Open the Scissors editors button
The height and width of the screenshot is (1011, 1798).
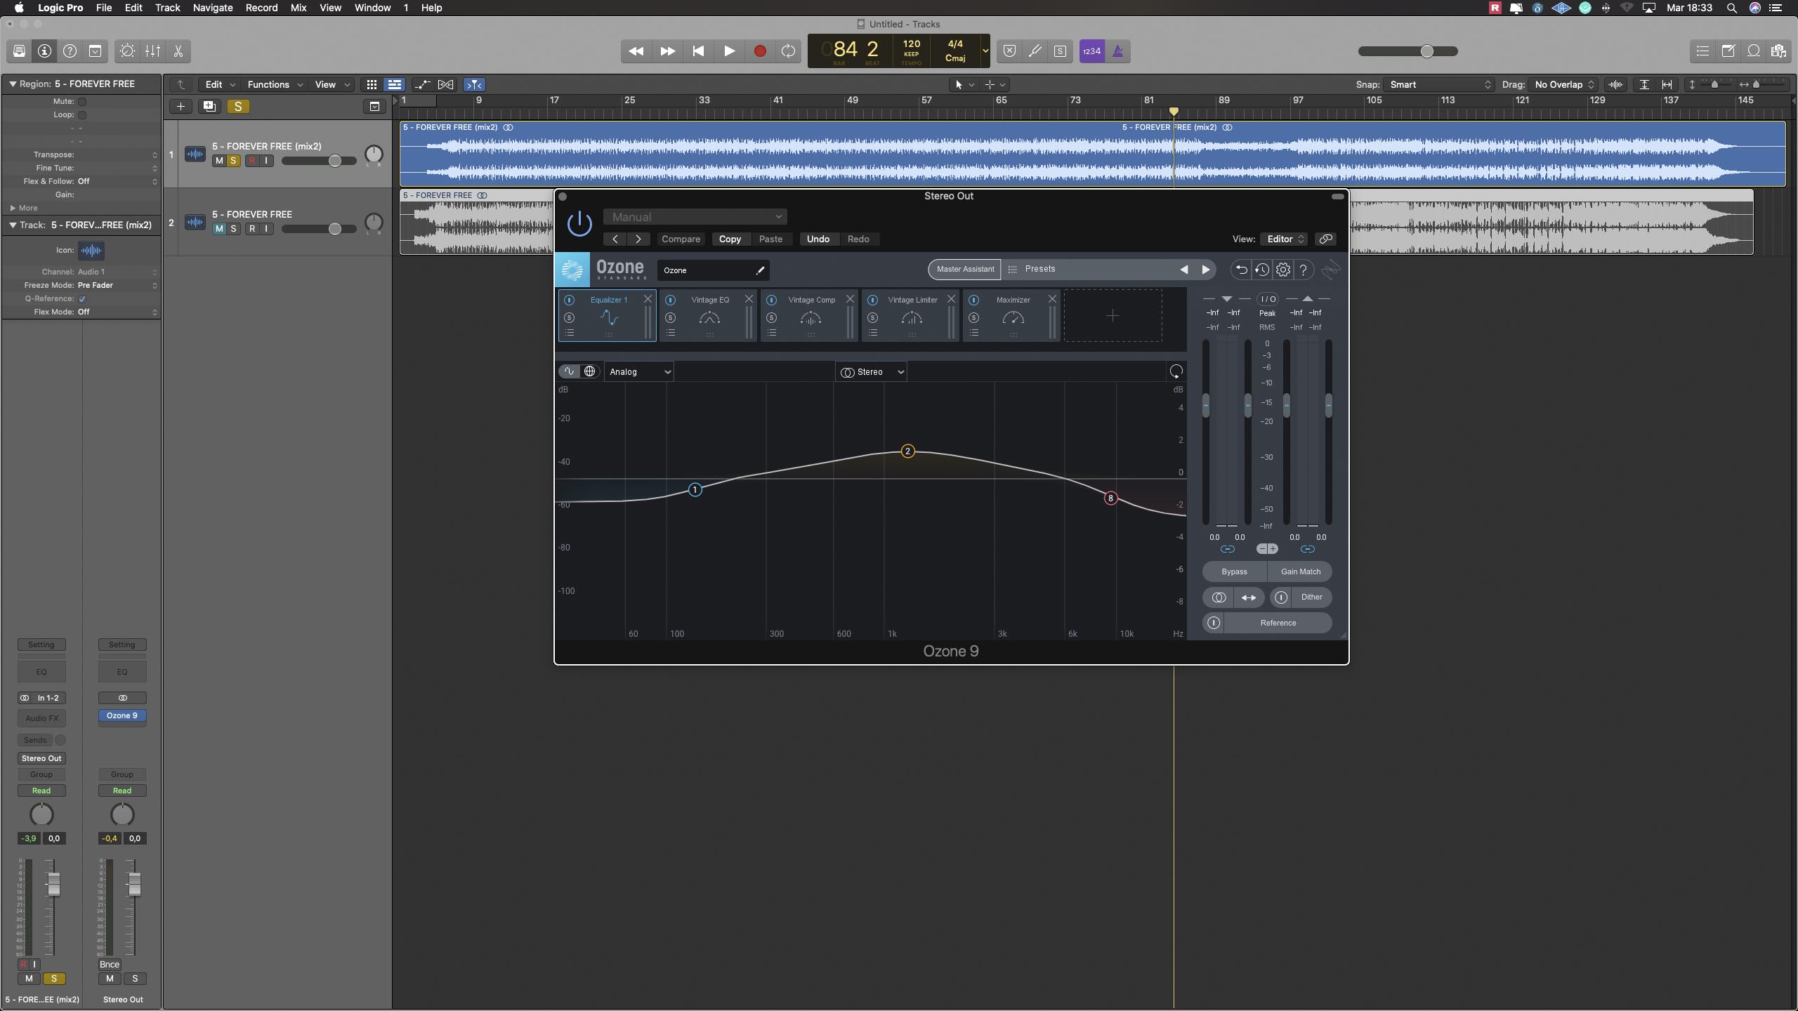coord(178,51)
